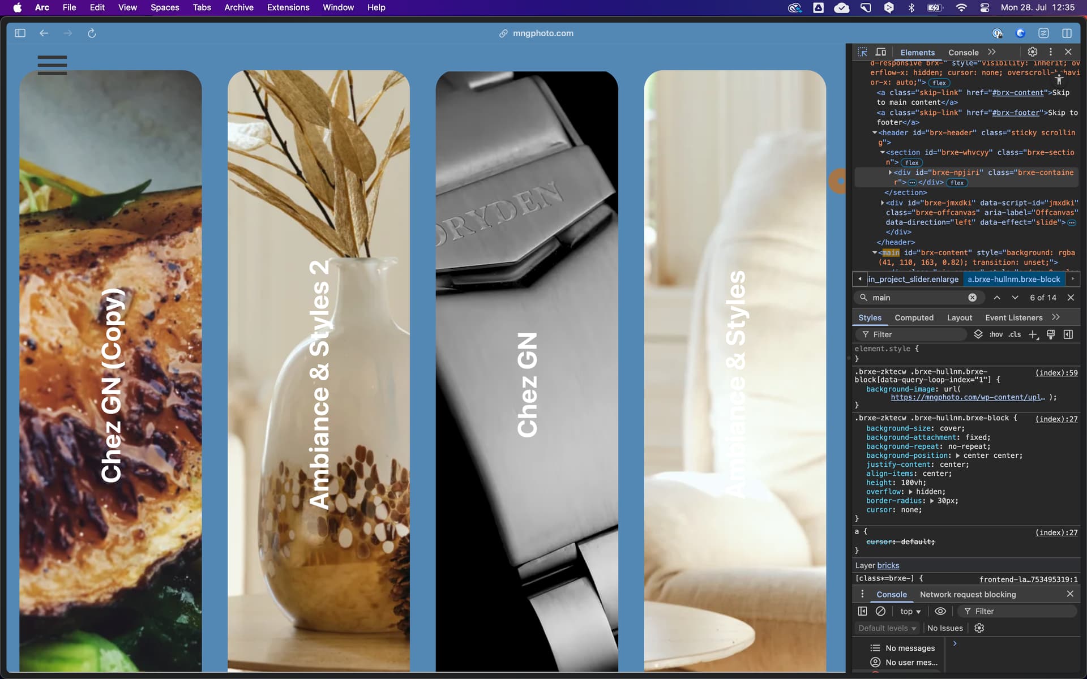The width and height of the screenshot is (1087, 679).
Task: Open the Extensions menu in the menu bar
Action: (288, 7)
